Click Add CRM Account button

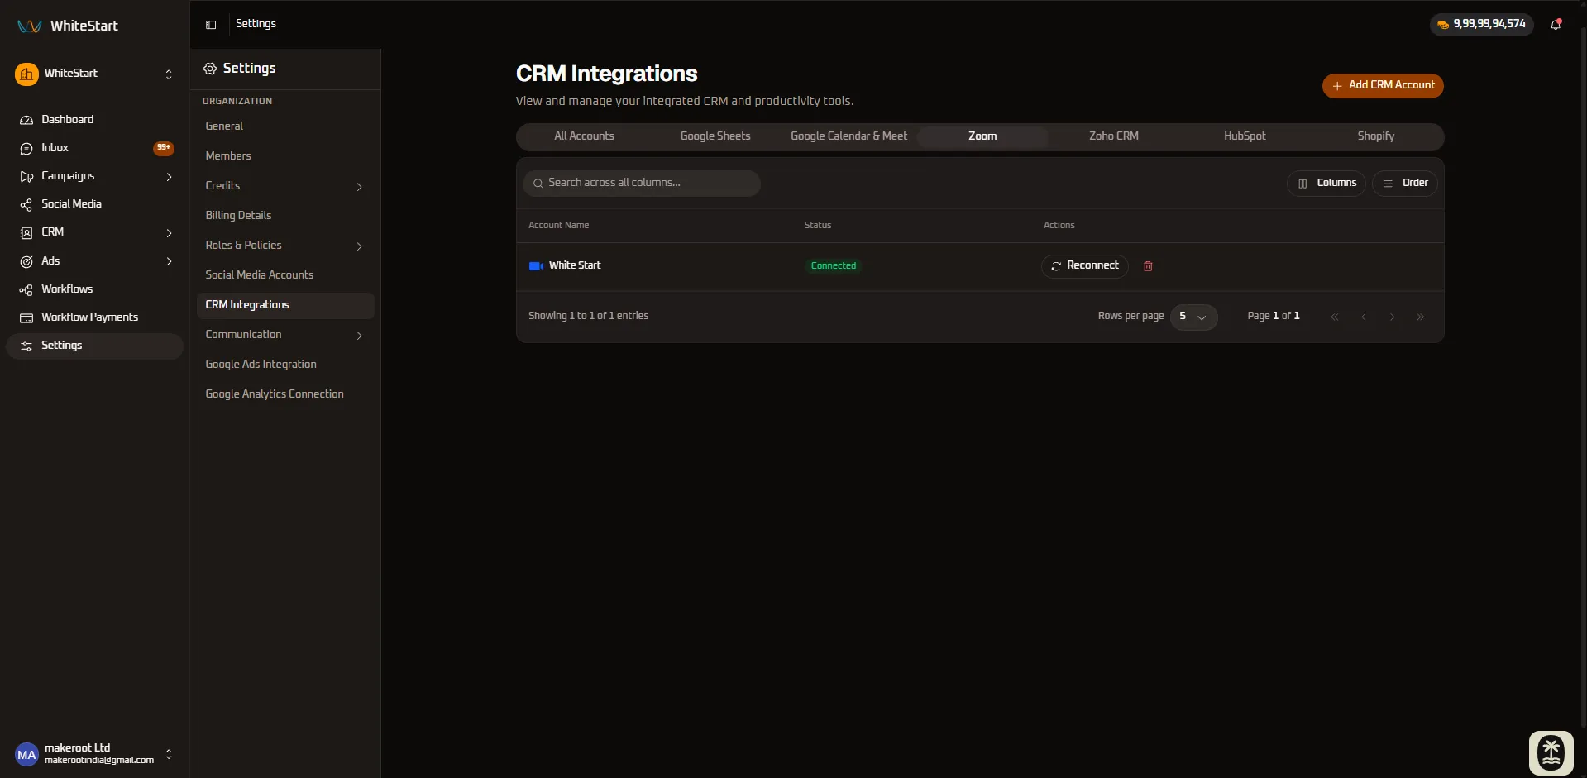[x=1383, y=85]
